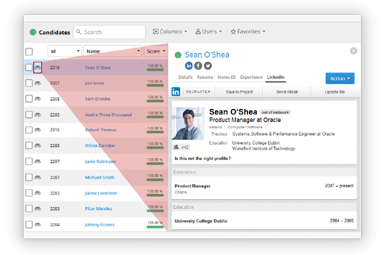Click binoculars icon for Olivia Dansker row

tap(38, 145)
